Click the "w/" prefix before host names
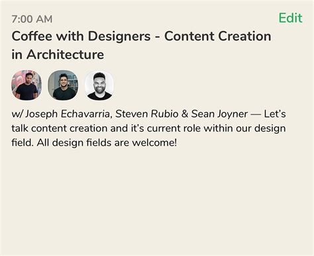 pyautogui.click(x=17, y=114)
